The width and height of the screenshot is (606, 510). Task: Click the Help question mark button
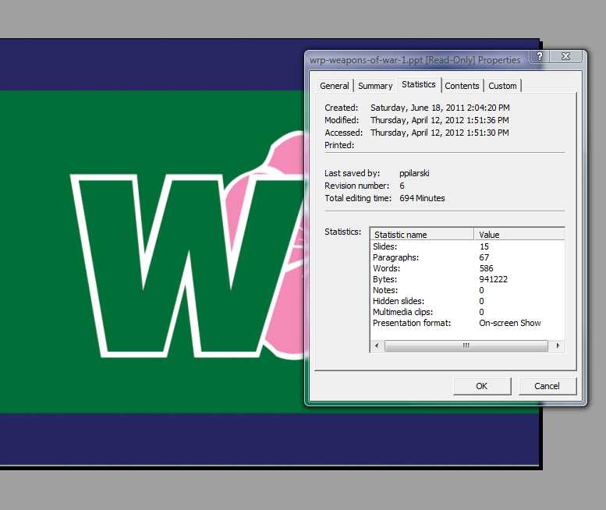coord(540,56)
